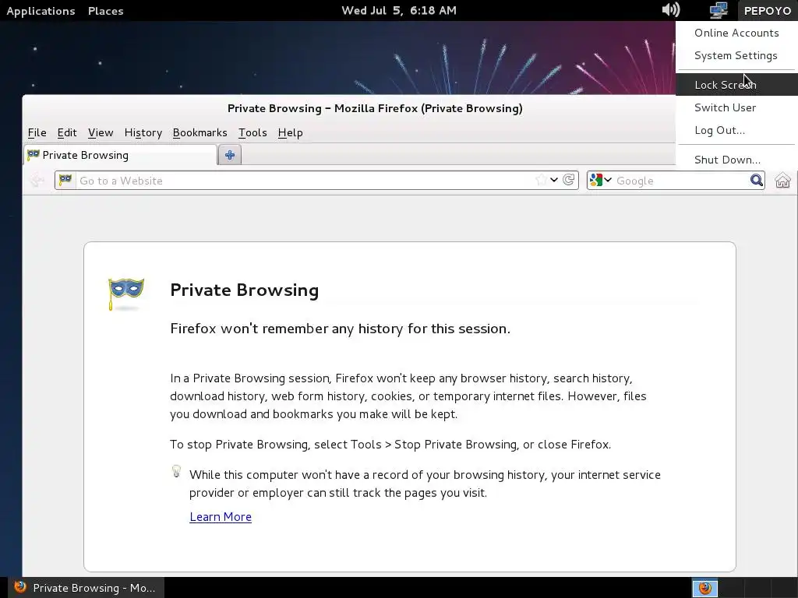Viewport: 798px width, 598px height.
Task: Follow the Learn More link
Action: 221,517
